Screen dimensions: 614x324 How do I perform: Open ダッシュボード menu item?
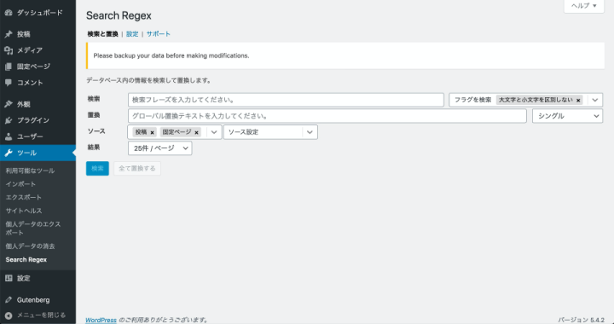coord(38,13)
